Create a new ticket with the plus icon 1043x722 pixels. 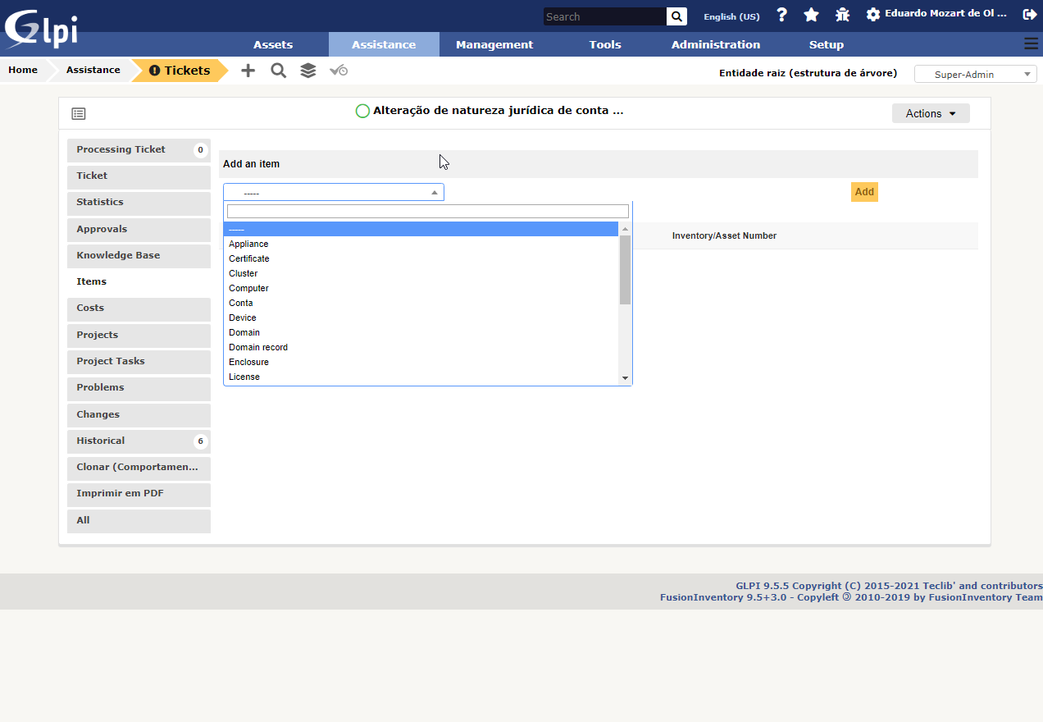click(248, 71)
